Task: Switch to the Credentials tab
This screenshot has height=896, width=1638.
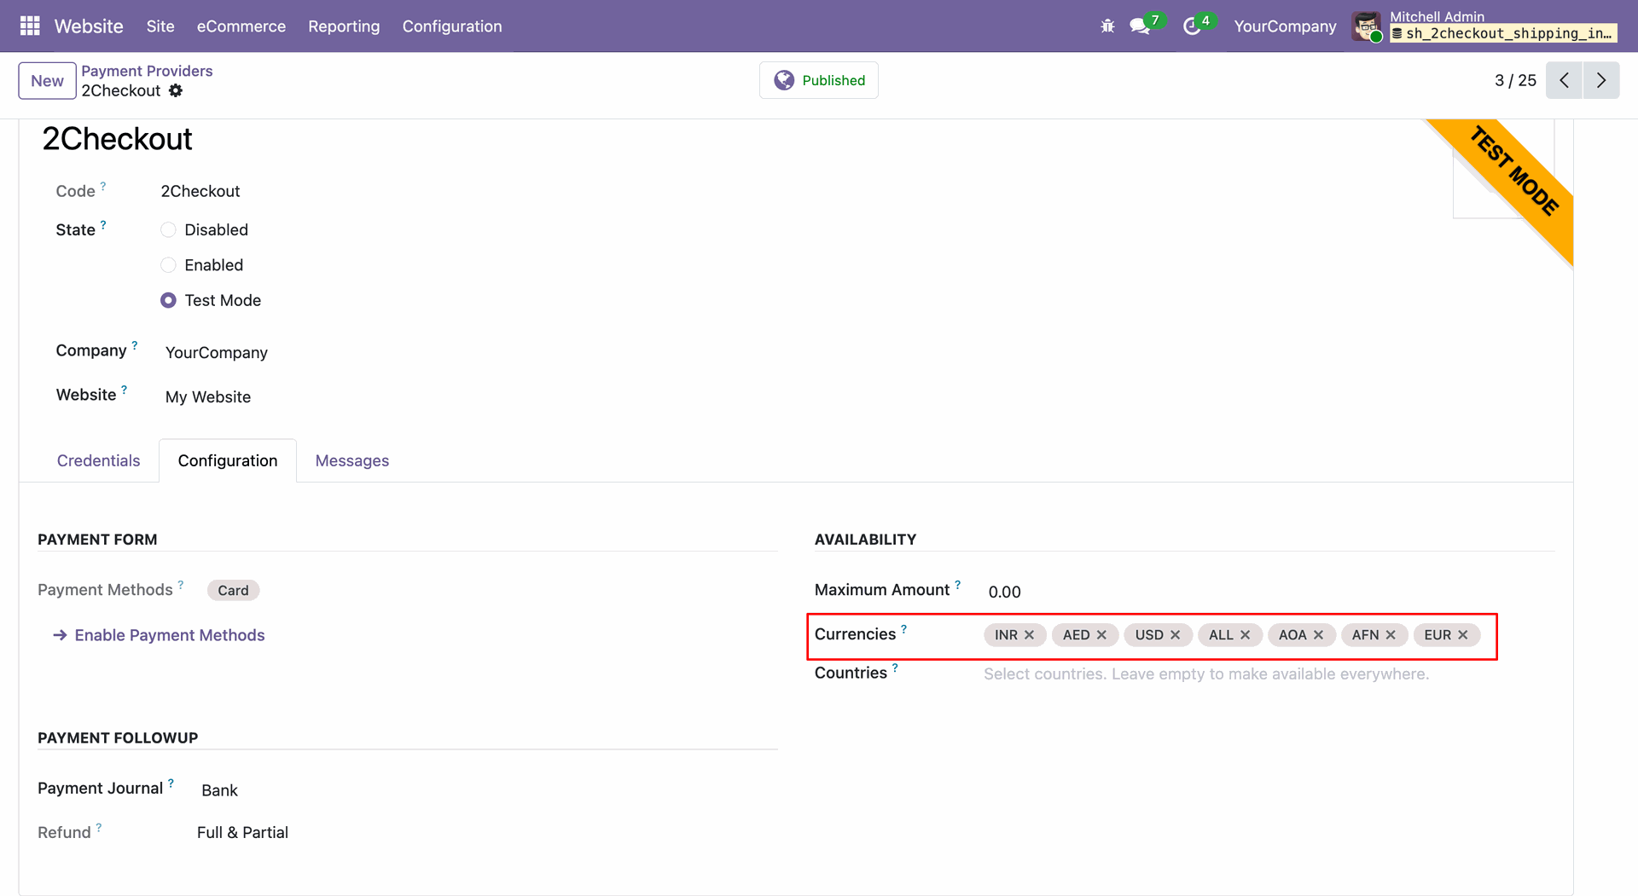Action: [x=98, y=460]
